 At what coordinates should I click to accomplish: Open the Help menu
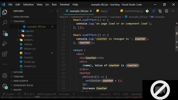click(75, 4)
